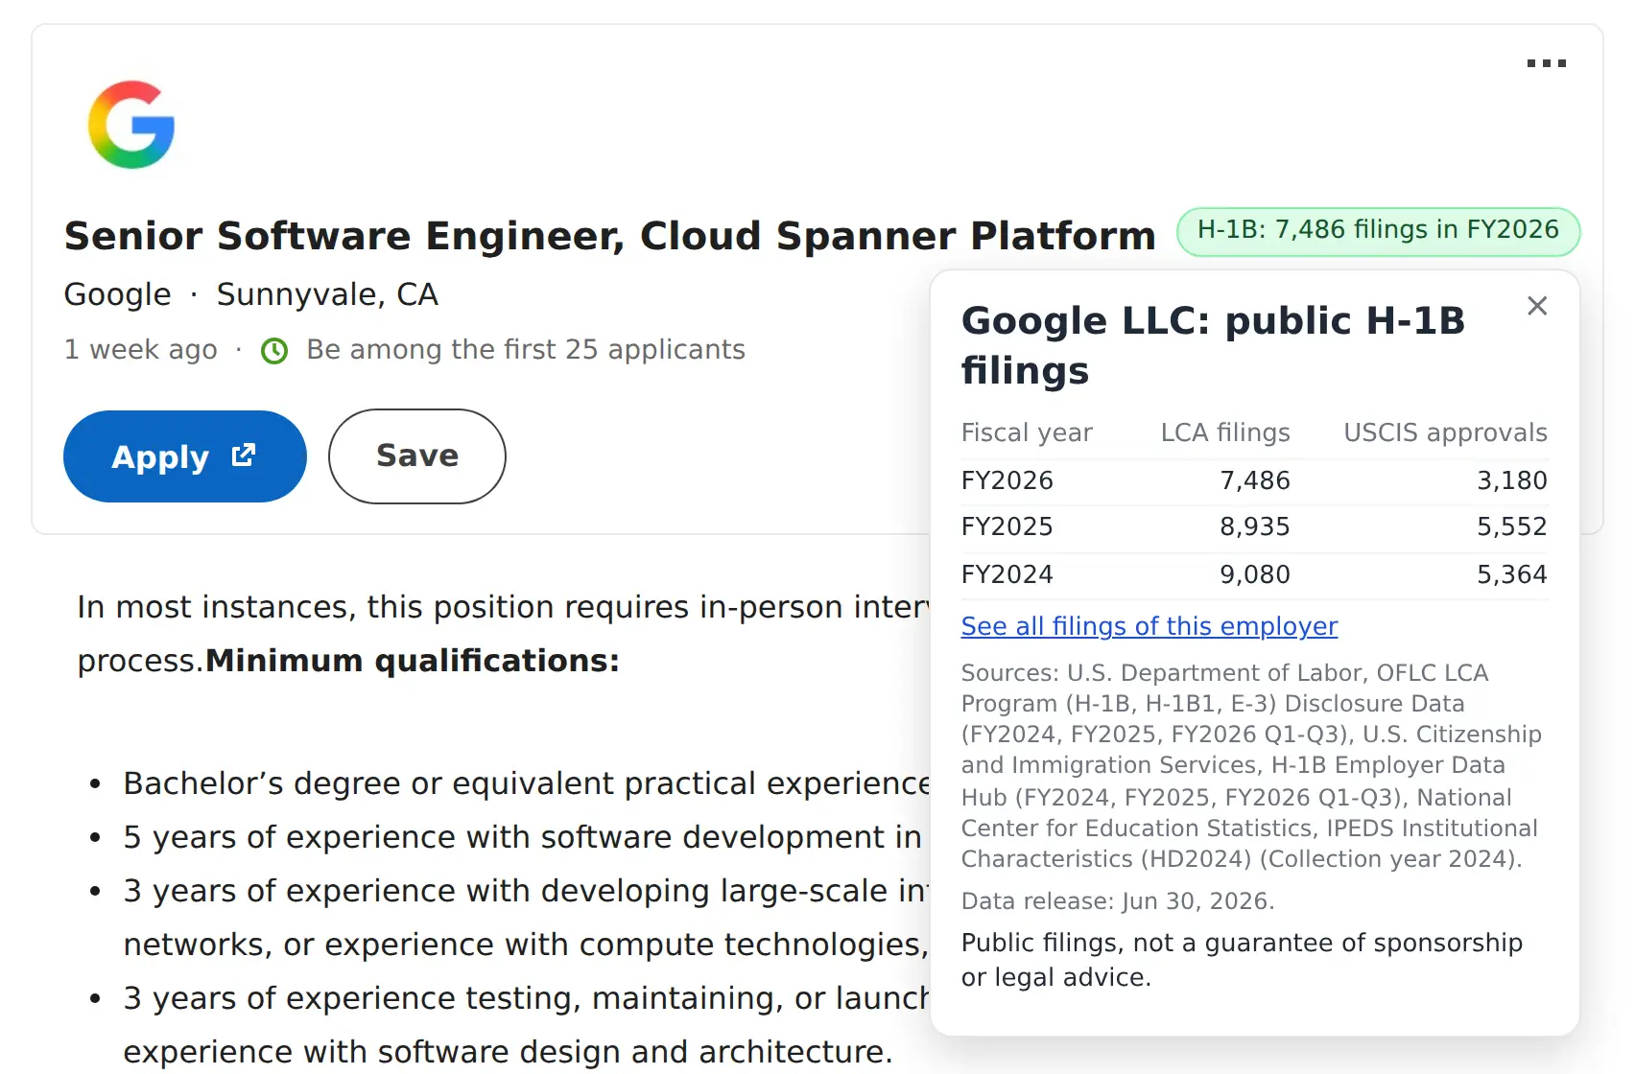Open the three-dot more options menu
This screenshot has width=1635, height=1074.
[x=1546, y=63]
